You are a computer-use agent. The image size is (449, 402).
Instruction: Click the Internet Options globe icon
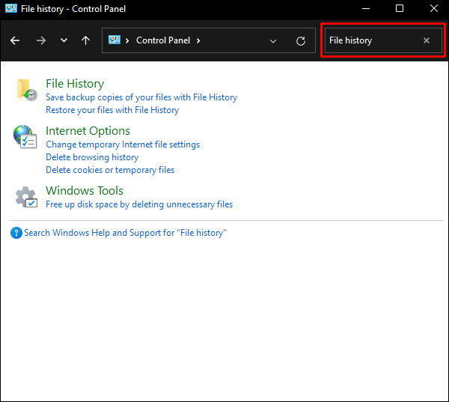pyautogui.click(x=25, y=136)
